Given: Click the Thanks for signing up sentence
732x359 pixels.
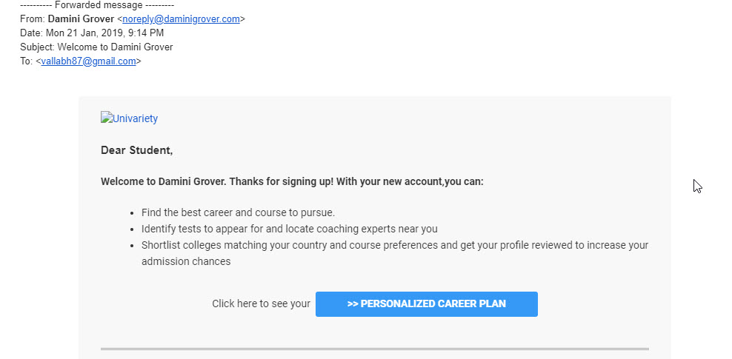Looking at the screenshot, I should (282, 181).
